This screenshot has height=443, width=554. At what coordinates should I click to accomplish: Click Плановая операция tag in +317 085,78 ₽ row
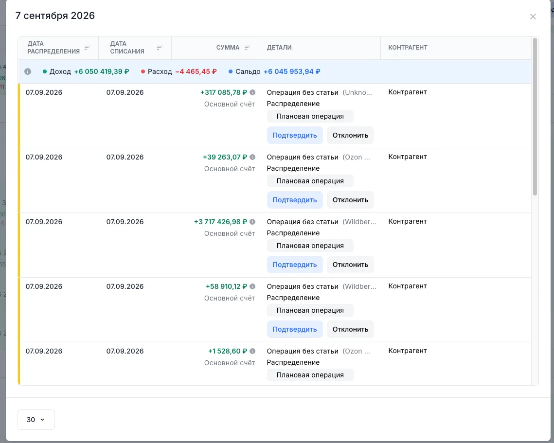(310, 116)
